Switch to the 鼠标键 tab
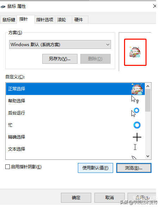This screenshot has width=161, height=208. (9, 20)
